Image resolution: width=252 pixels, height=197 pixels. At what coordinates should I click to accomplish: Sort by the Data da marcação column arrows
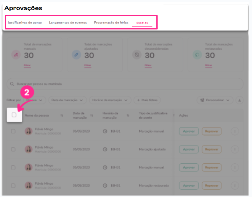pyautogui.click(x=91, y=115)
